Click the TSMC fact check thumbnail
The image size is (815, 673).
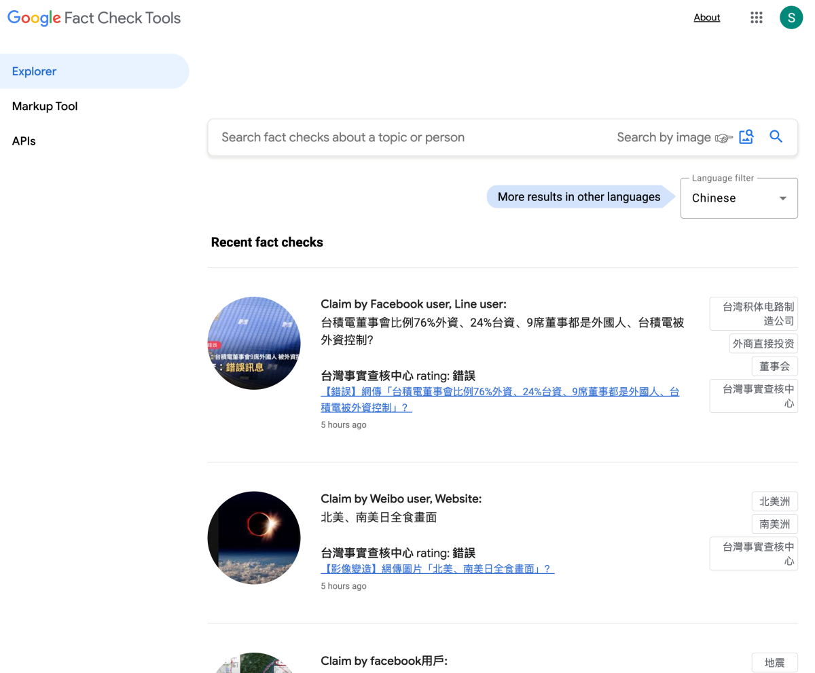(x=254, y=343)
